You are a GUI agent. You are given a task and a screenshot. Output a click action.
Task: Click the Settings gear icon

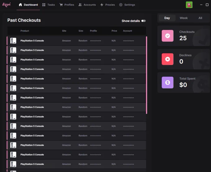pyautogui.click(x=121, y=5)
